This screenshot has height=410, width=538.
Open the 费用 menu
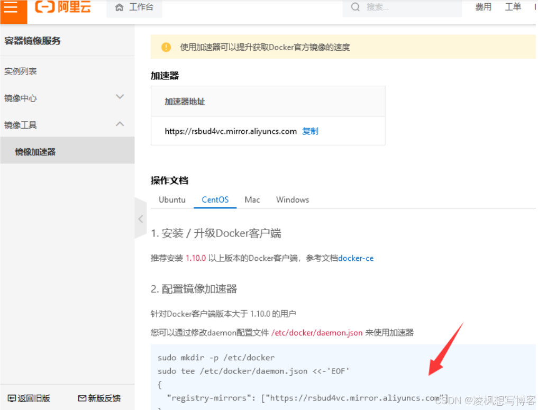(483, 7)
